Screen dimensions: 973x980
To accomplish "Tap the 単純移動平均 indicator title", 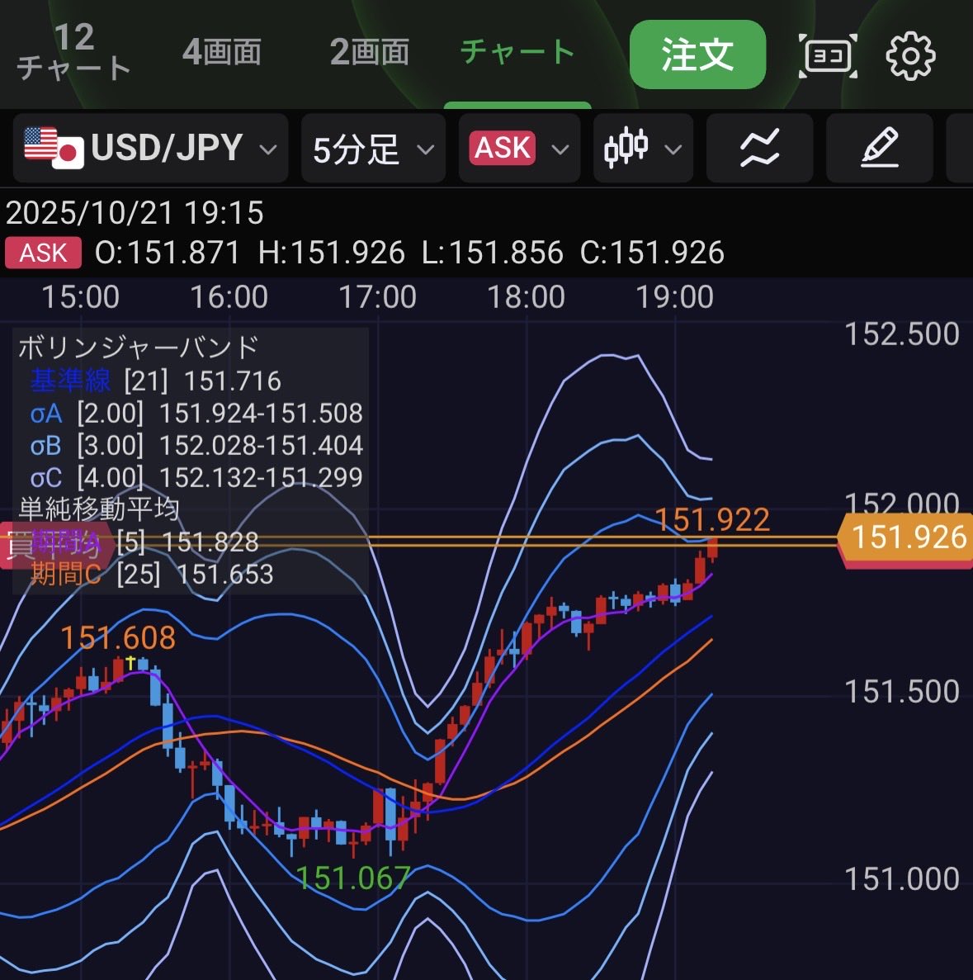I will pos(99,509).
